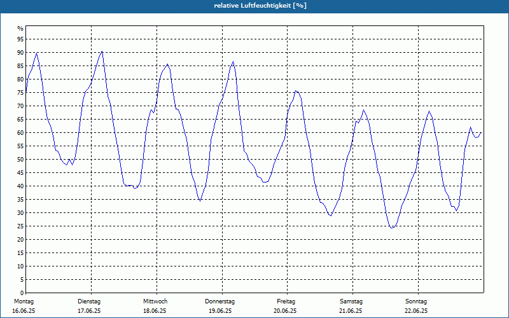The image size is (509, 318).
Task: Click the '65' y-axis value
Action: pos(20,120)
